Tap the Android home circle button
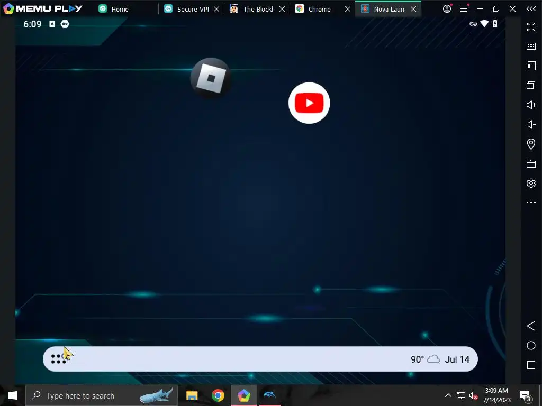Viewport: 542px width, 406px height. (x=531, y=346)
